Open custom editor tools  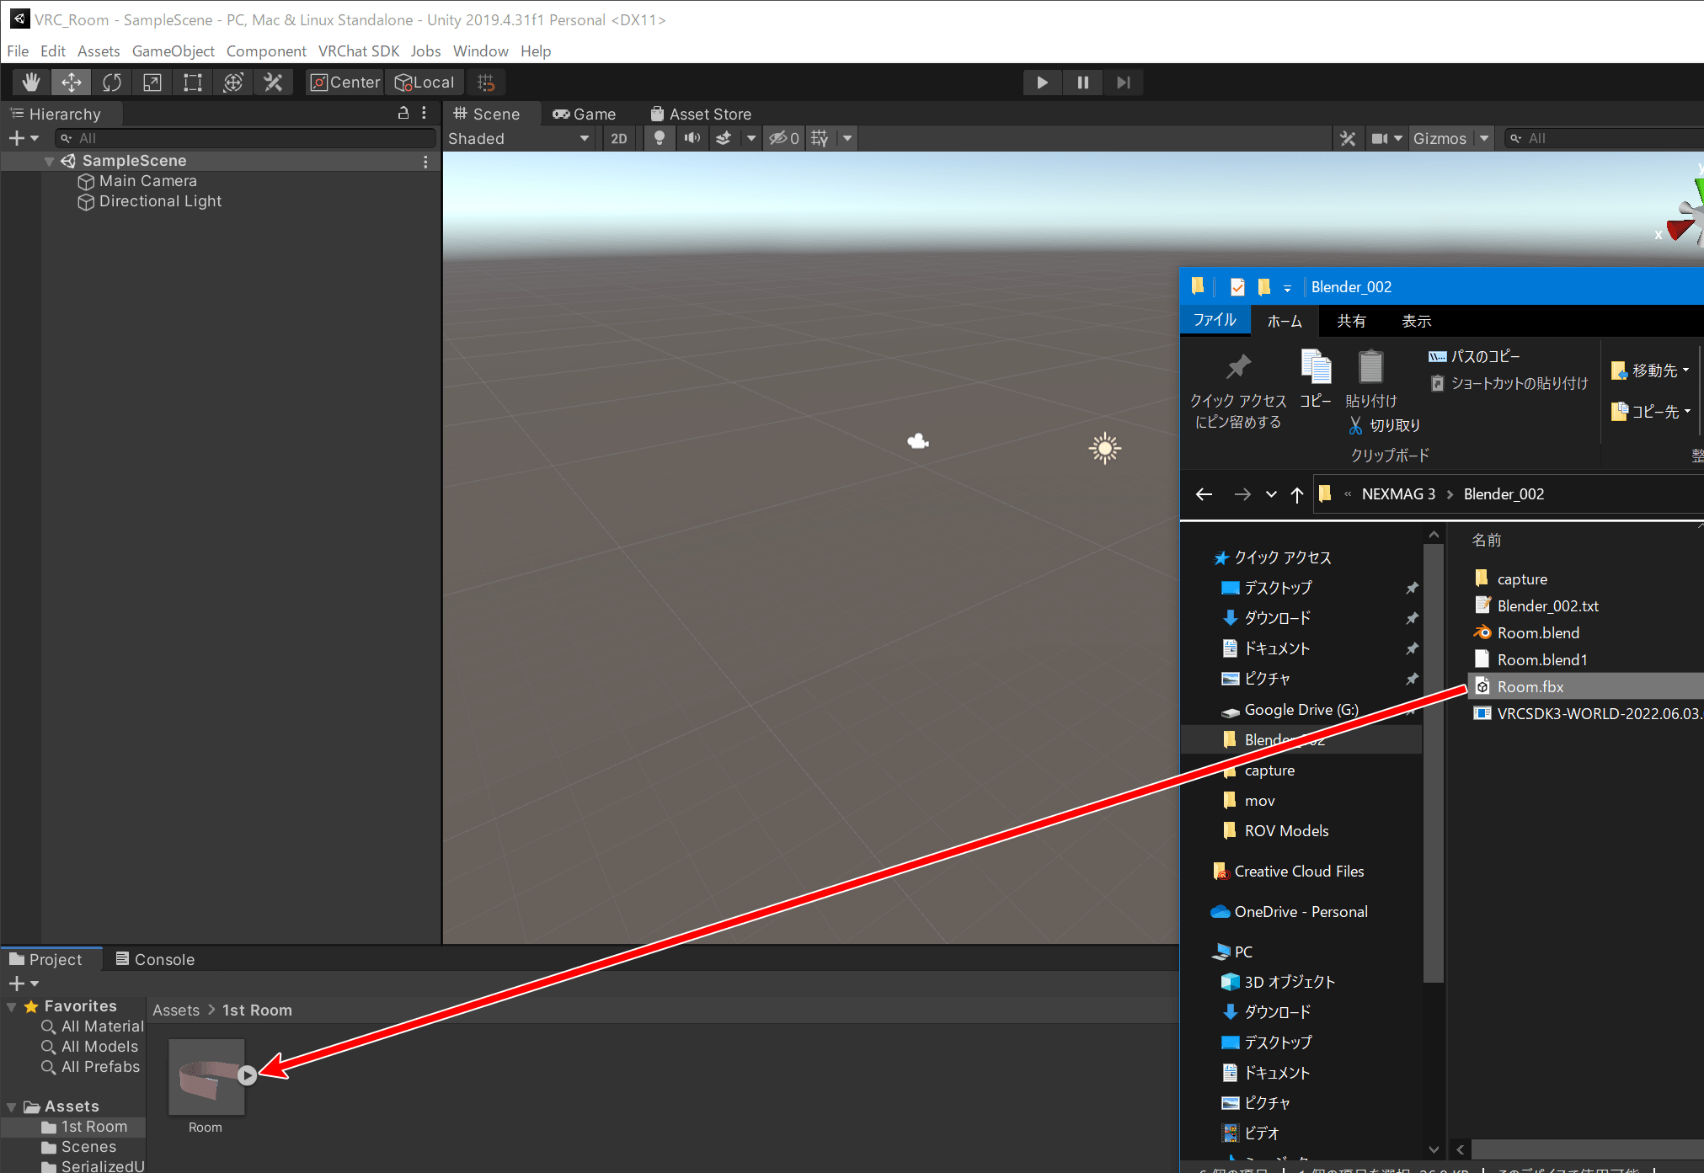tap(274, 83)
